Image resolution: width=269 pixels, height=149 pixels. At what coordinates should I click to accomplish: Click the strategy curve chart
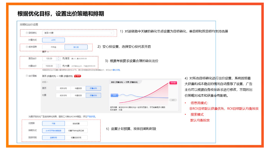[144, 93]
